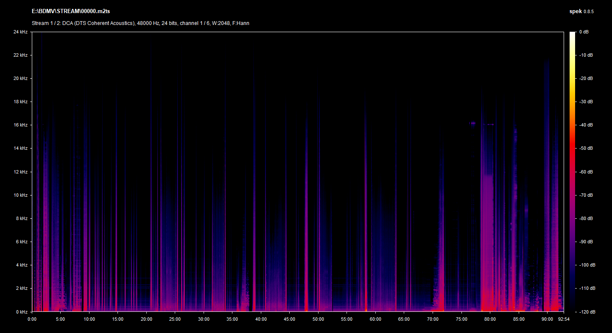The width and height of the screenshot is (612, 333).
Task: Click the spek 0.8.5 version label
Action: click(x=581, y=11)
